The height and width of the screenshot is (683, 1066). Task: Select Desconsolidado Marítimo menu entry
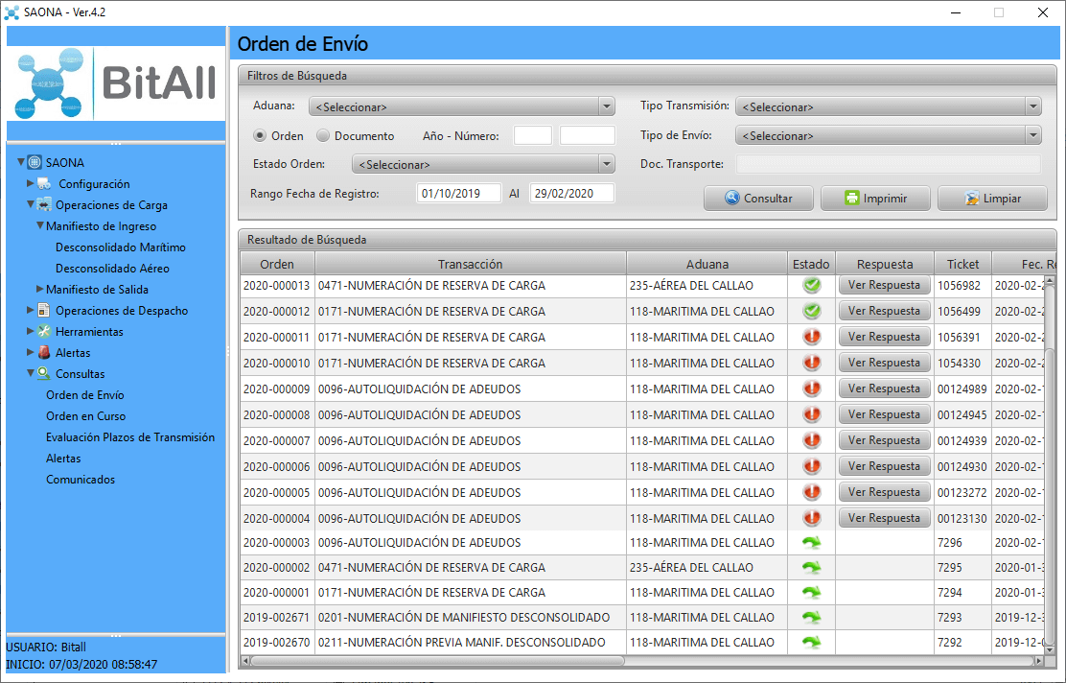coord(120,247)
